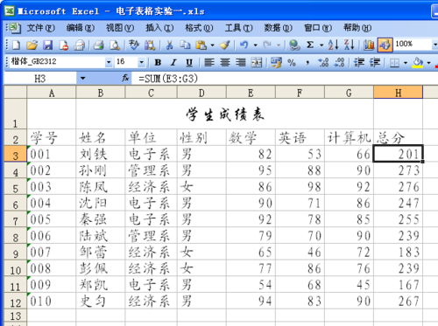
Task: Expand the Name Box dropdown arrow
Action: (x=82, y=78)
